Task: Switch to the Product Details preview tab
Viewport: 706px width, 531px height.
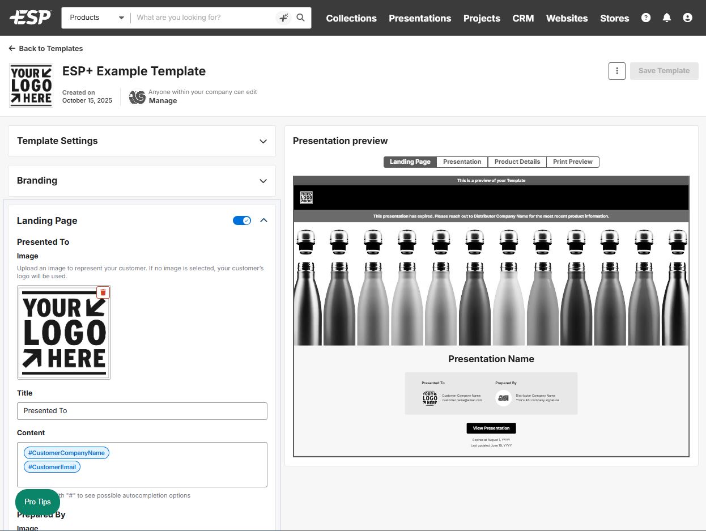Action: [517, 162]
